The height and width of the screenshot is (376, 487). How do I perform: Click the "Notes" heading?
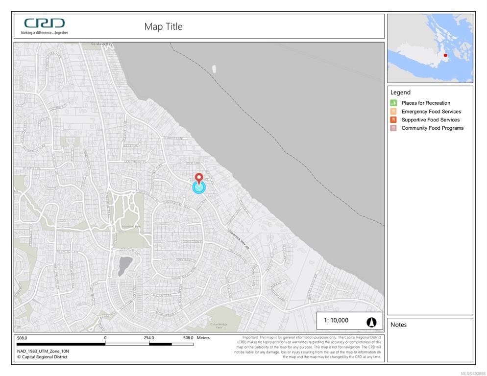pyautogui.click(x=398, y=325)
